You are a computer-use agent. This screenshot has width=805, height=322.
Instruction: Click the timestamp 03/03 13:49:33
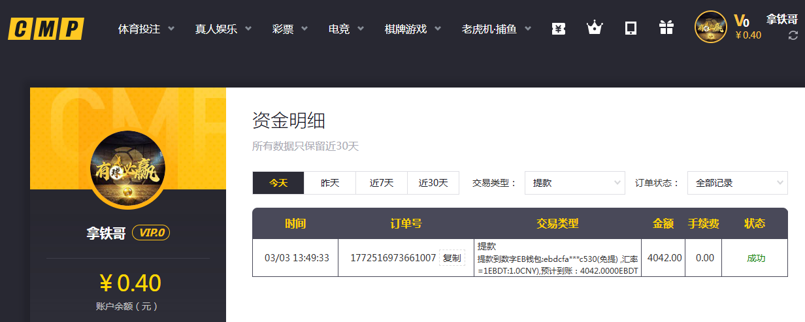pos(297,258)
